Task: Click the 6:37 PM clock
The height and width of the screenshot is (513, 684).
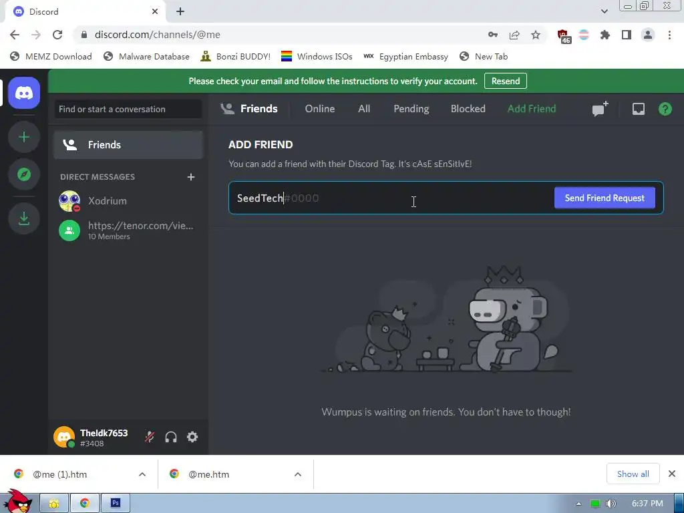Action: click(647, 504)
